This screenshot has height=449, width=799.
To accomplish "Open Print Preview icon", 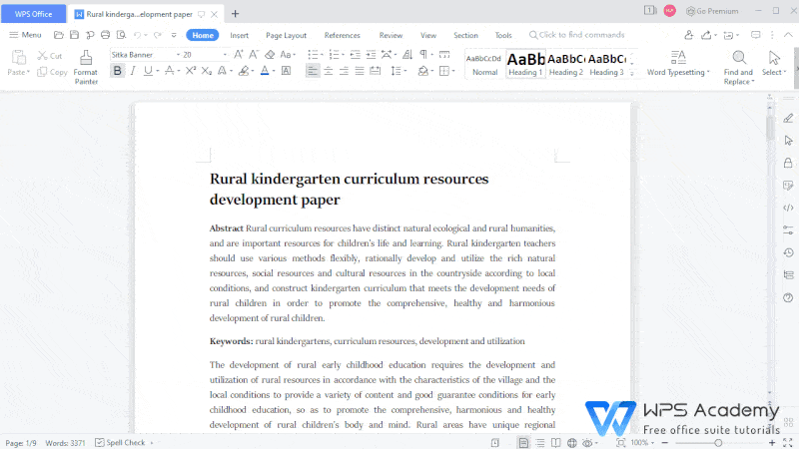I will (x=121, y=35).
